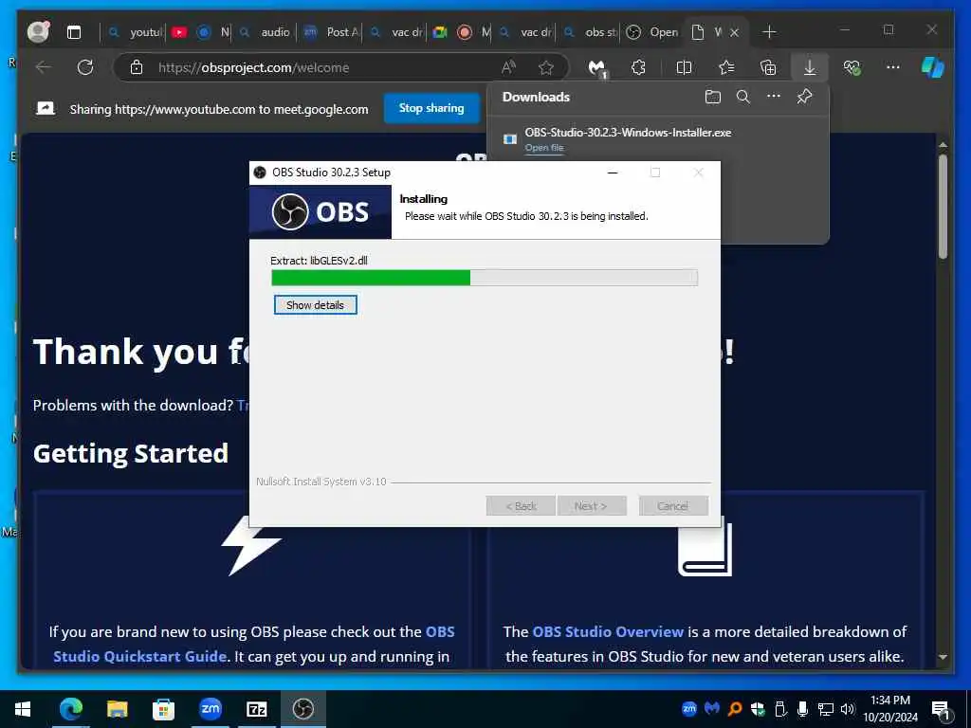
Task: Open the Favorites list icon
Action: point(726,67)
